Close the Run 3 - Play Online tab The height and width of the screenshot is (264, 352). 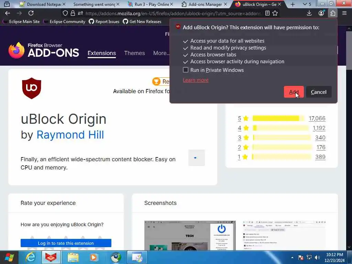pos(172,4)
